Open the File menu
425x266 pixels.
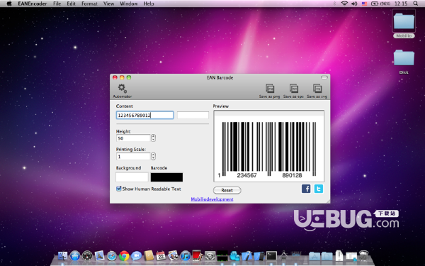click(x=57, y=4)
